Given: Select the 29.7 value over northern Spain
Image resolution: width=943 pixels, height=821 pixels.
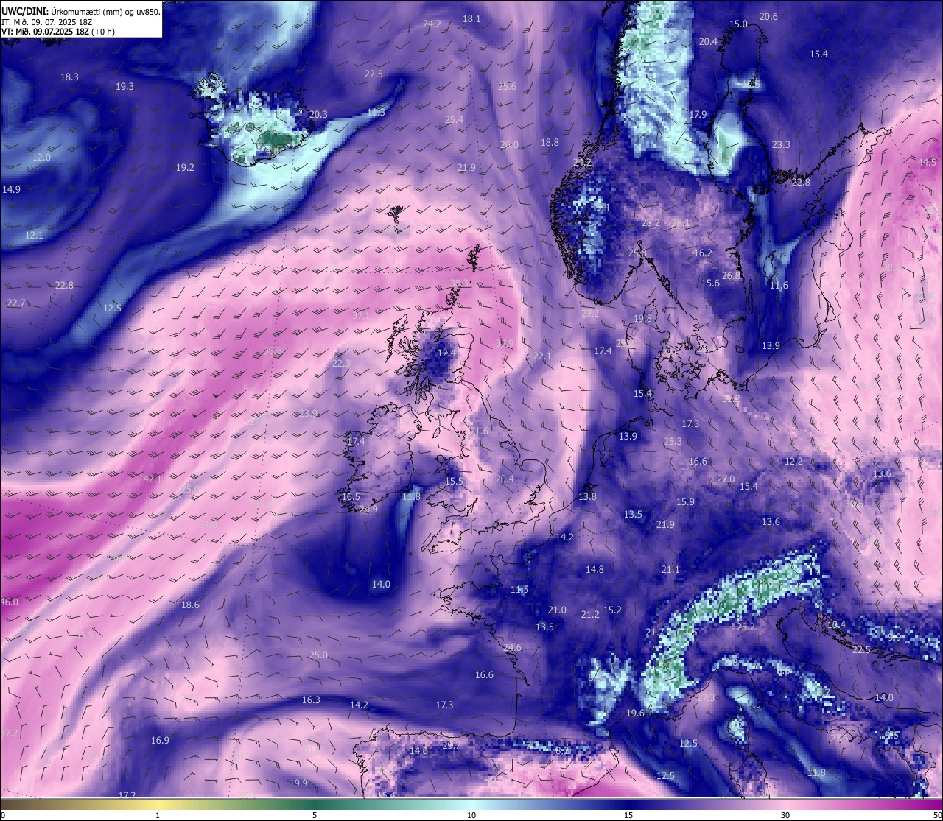Looking at the screenshot, I should (450, 746).
